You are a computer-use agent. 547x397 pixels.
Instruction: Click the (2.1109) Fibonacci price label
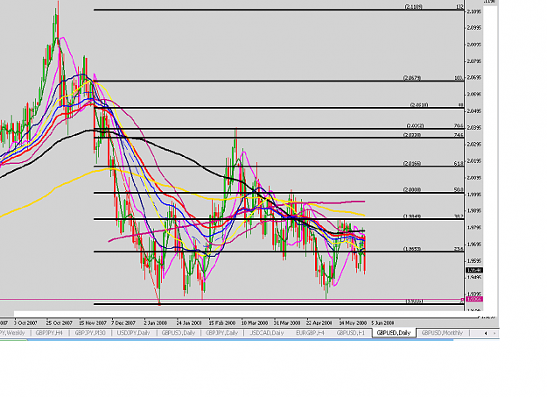pyautogui.click(x=414, y=7)
